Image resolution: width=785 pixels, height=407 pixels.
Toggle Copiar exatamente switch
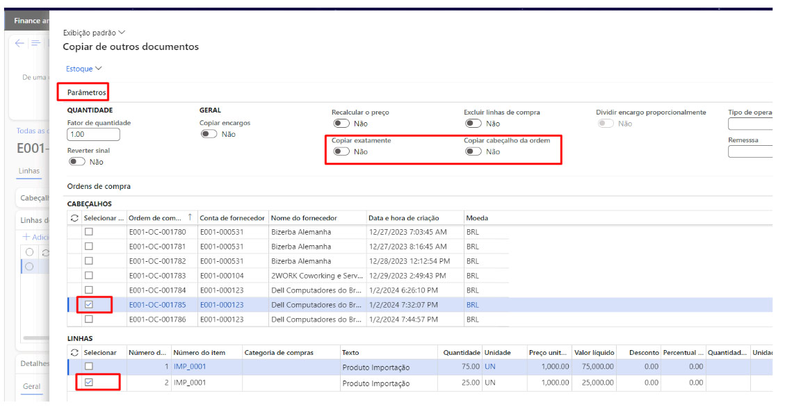coord(341,152)
